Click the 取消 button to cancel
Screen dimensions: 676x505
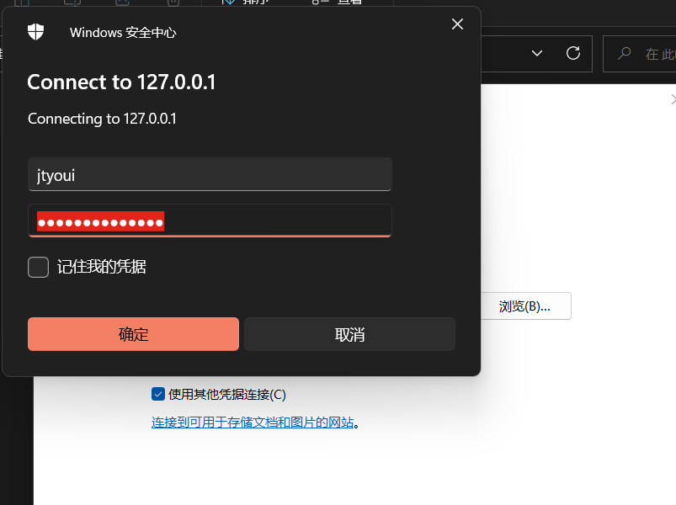[x=349, y=333]
